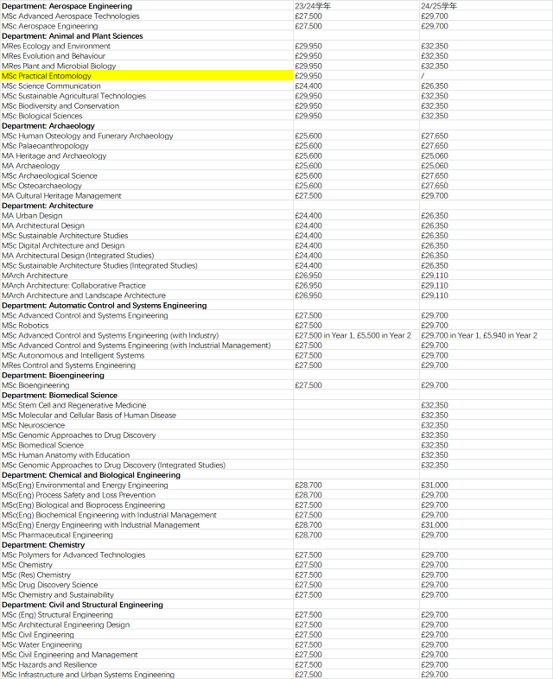
Task: Click MSc Architectural Engineering Design cell
Action: [147, 625]
